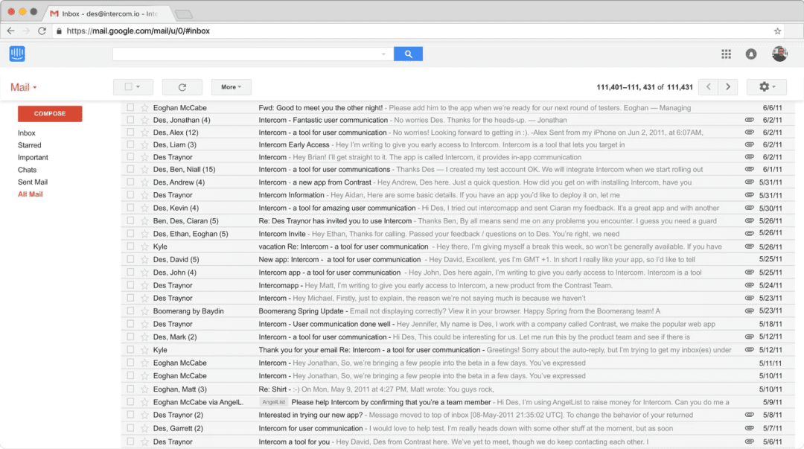Reload the page with browser reload icon
The image size is (804, 449).
(x=42, y=31)
